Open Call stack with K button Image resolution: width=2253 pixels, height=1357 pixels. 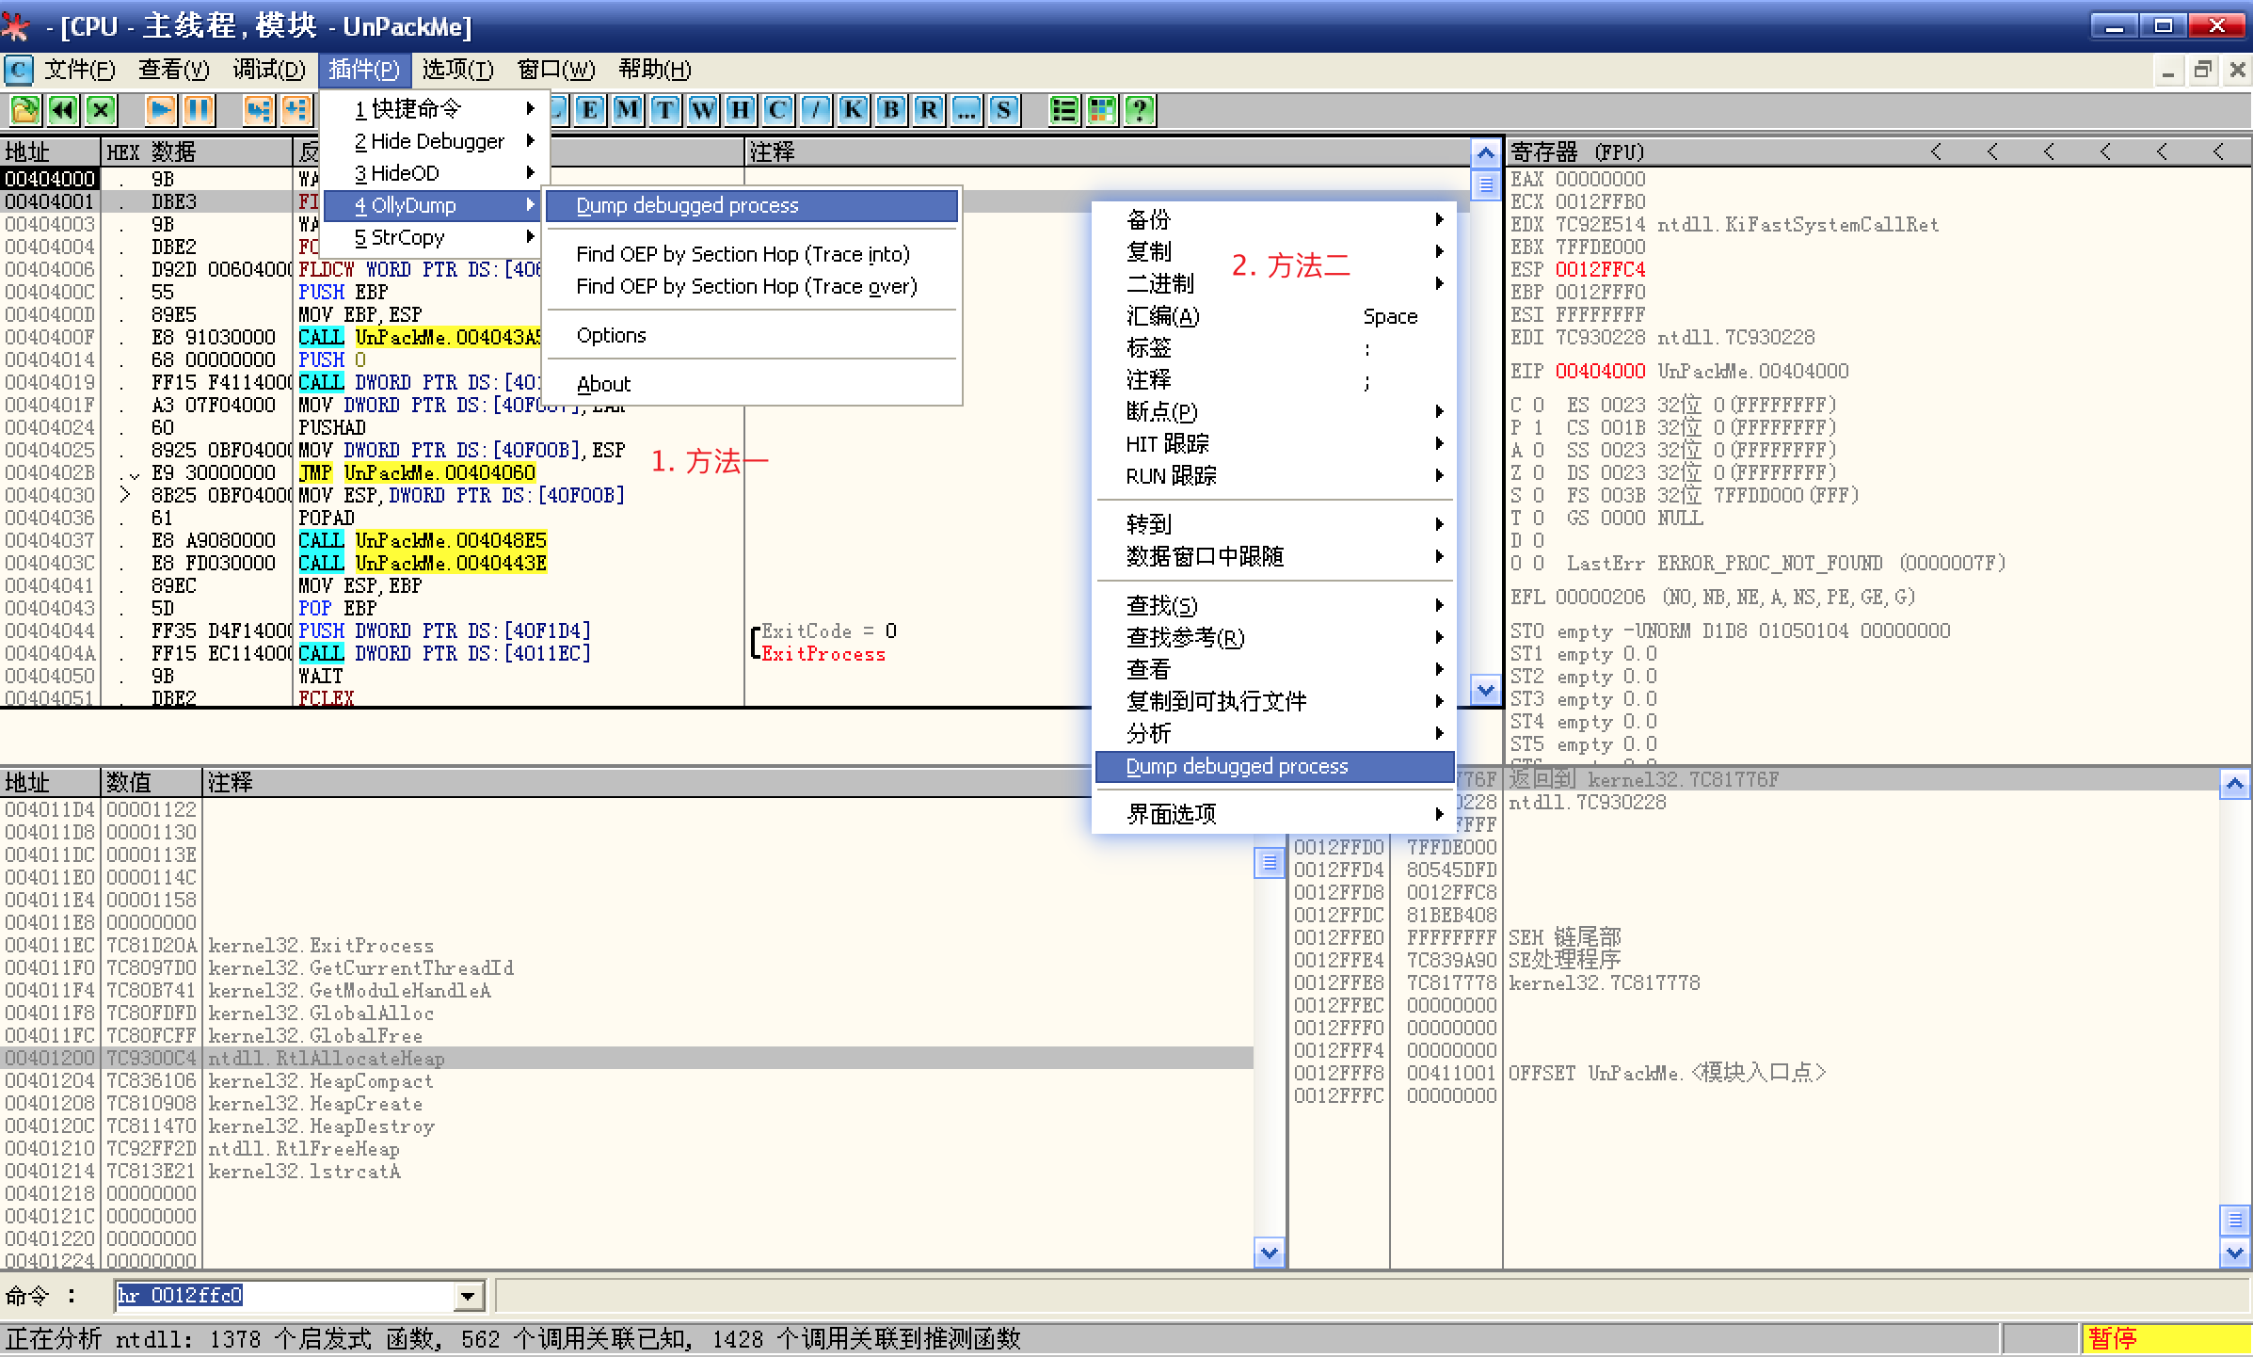(x=853, y=110)
